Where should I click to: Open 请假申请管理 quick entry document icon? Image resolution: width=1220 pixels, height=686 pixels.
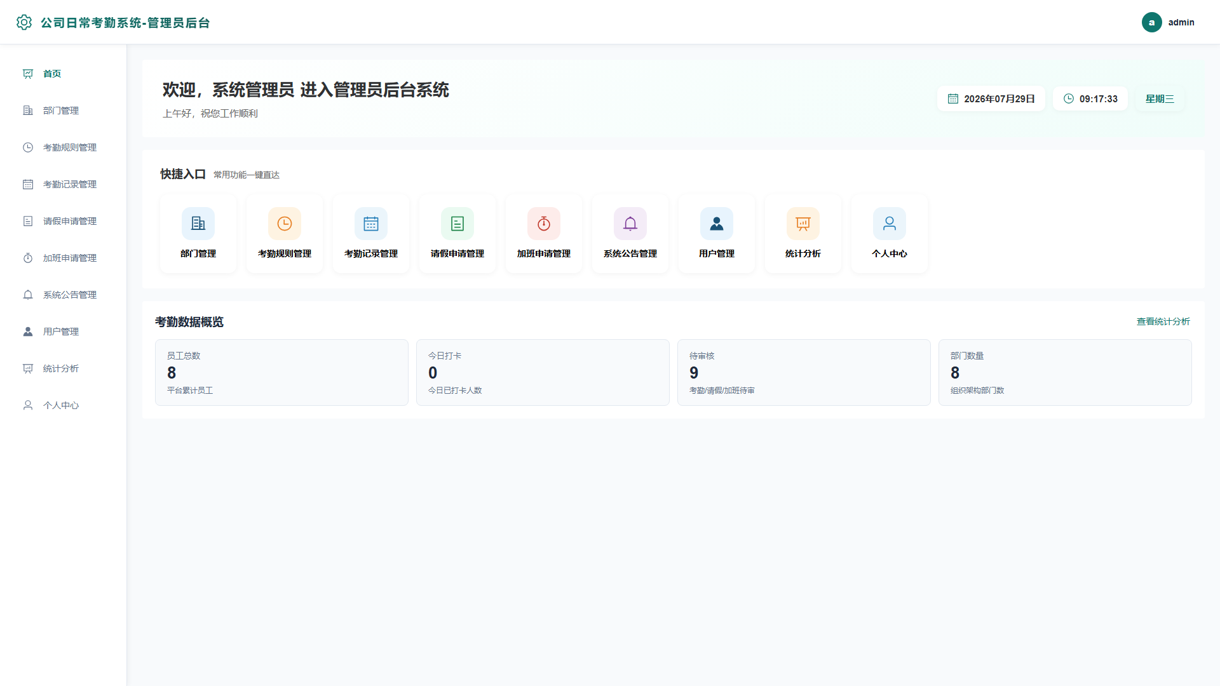pos(457,224)
